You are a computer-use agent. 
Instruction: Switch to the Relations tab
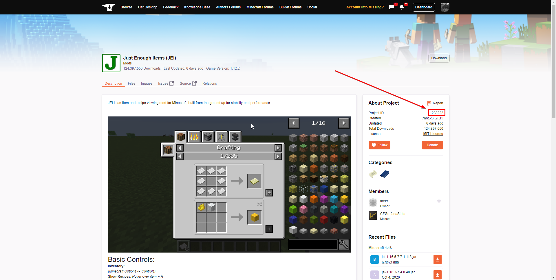click(x=210, y=84)
